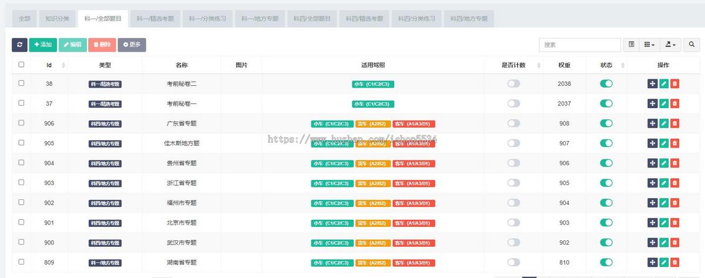Select the checkbox for row Id 903
The width and height of the screenshot is (705, 278).
(x=21, y=183)
